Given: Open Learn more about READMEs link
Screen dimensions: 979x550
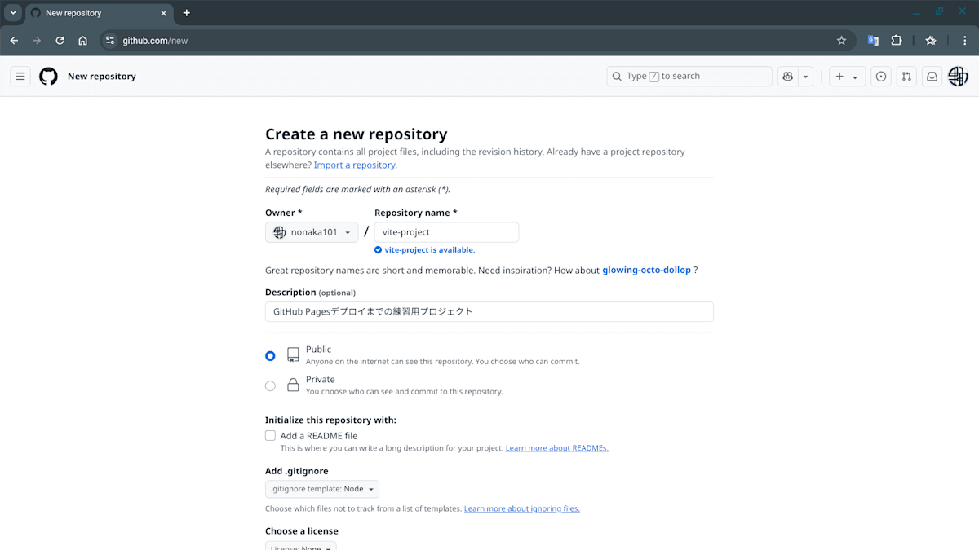Looking at the screenshot, I should click(557, 448).
